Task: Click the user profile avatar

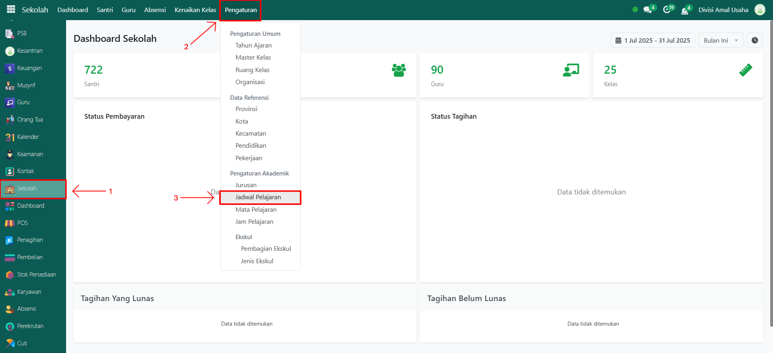Action: 760,10
